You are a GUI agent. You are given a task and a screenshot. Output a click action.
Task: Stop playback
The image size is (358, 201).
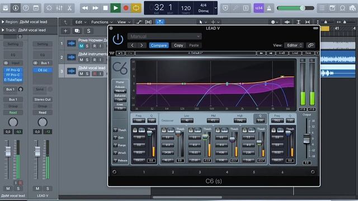point(106,8)
